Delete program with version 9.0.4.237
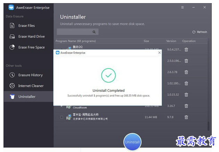The image size is (219, 152). (186, 50)
